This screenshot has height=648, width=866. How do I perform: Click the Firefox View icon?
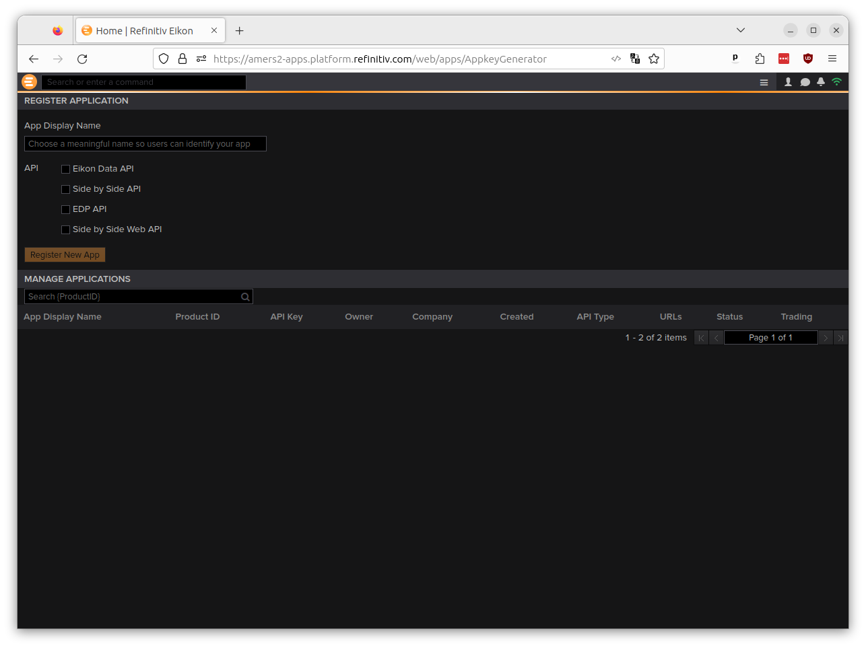[x=58, y=31]
